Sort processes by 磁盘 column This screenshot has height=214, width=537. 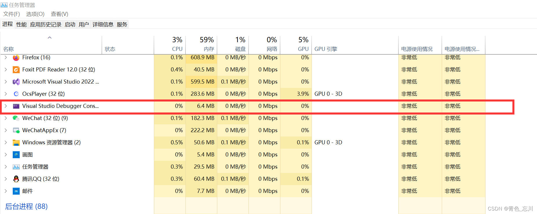pyautogui.click(x=233, y=45)
